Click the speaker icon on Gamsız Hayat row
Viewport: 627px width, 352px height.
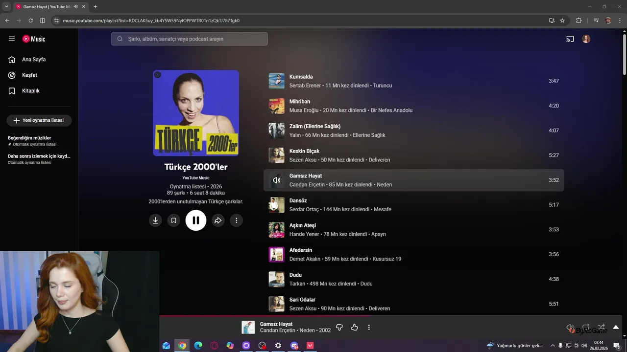[276, 180]
